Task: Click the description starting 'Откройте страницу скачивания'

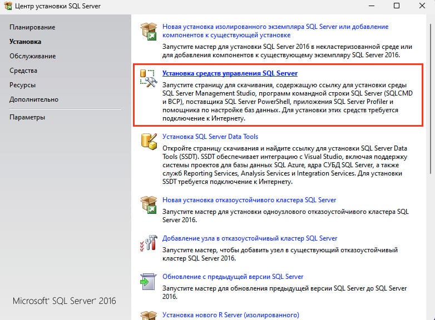Action: [x=285, y=165]
